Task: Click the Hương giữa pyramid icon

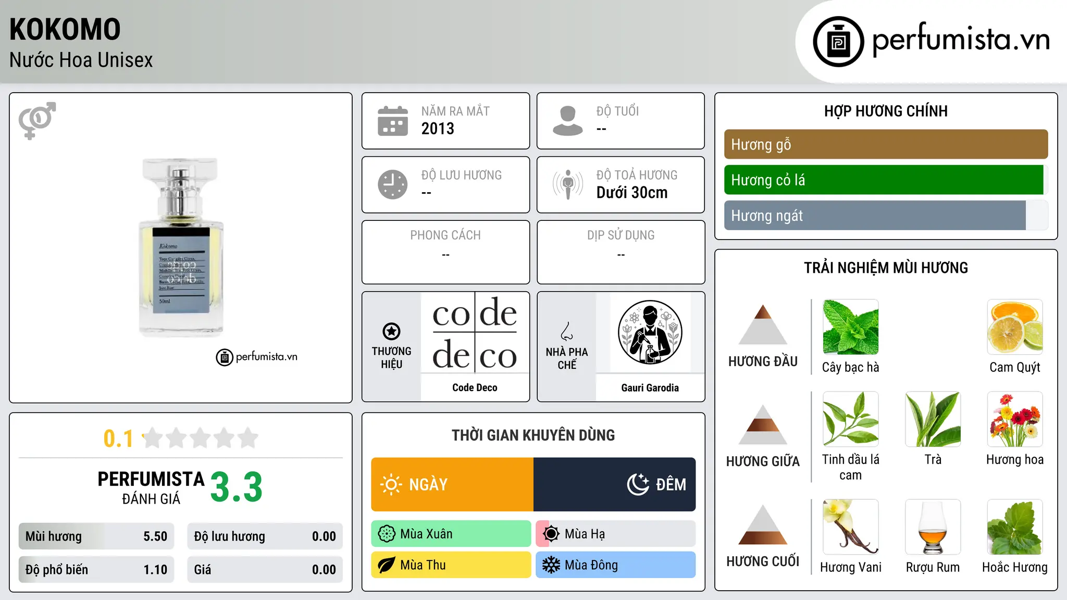Action: click(x=763, y=424)
